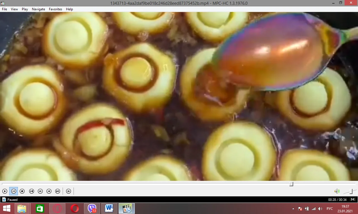Check the battery status icon

pos(307,209)
